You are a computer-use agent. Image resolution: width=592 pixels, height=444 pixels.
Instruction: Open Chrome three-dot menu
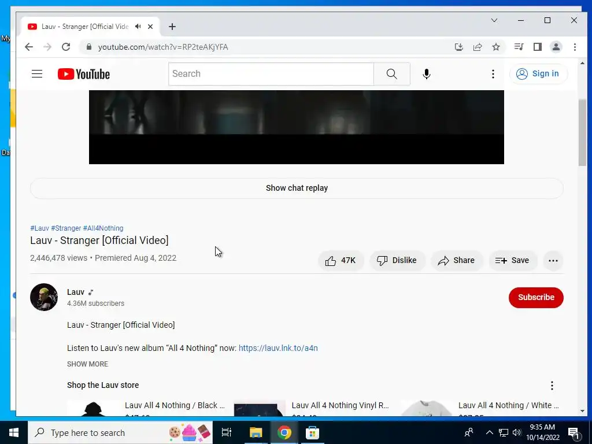coord(575,47)
